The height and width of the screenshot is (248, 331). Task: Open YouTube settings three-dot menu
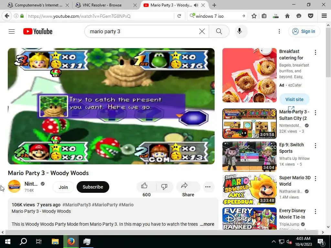279,31
